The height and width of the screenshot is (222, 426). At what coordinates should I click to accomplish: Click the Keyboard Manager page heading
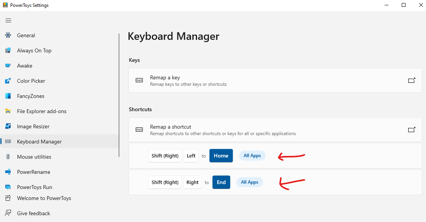coord(173,36)
